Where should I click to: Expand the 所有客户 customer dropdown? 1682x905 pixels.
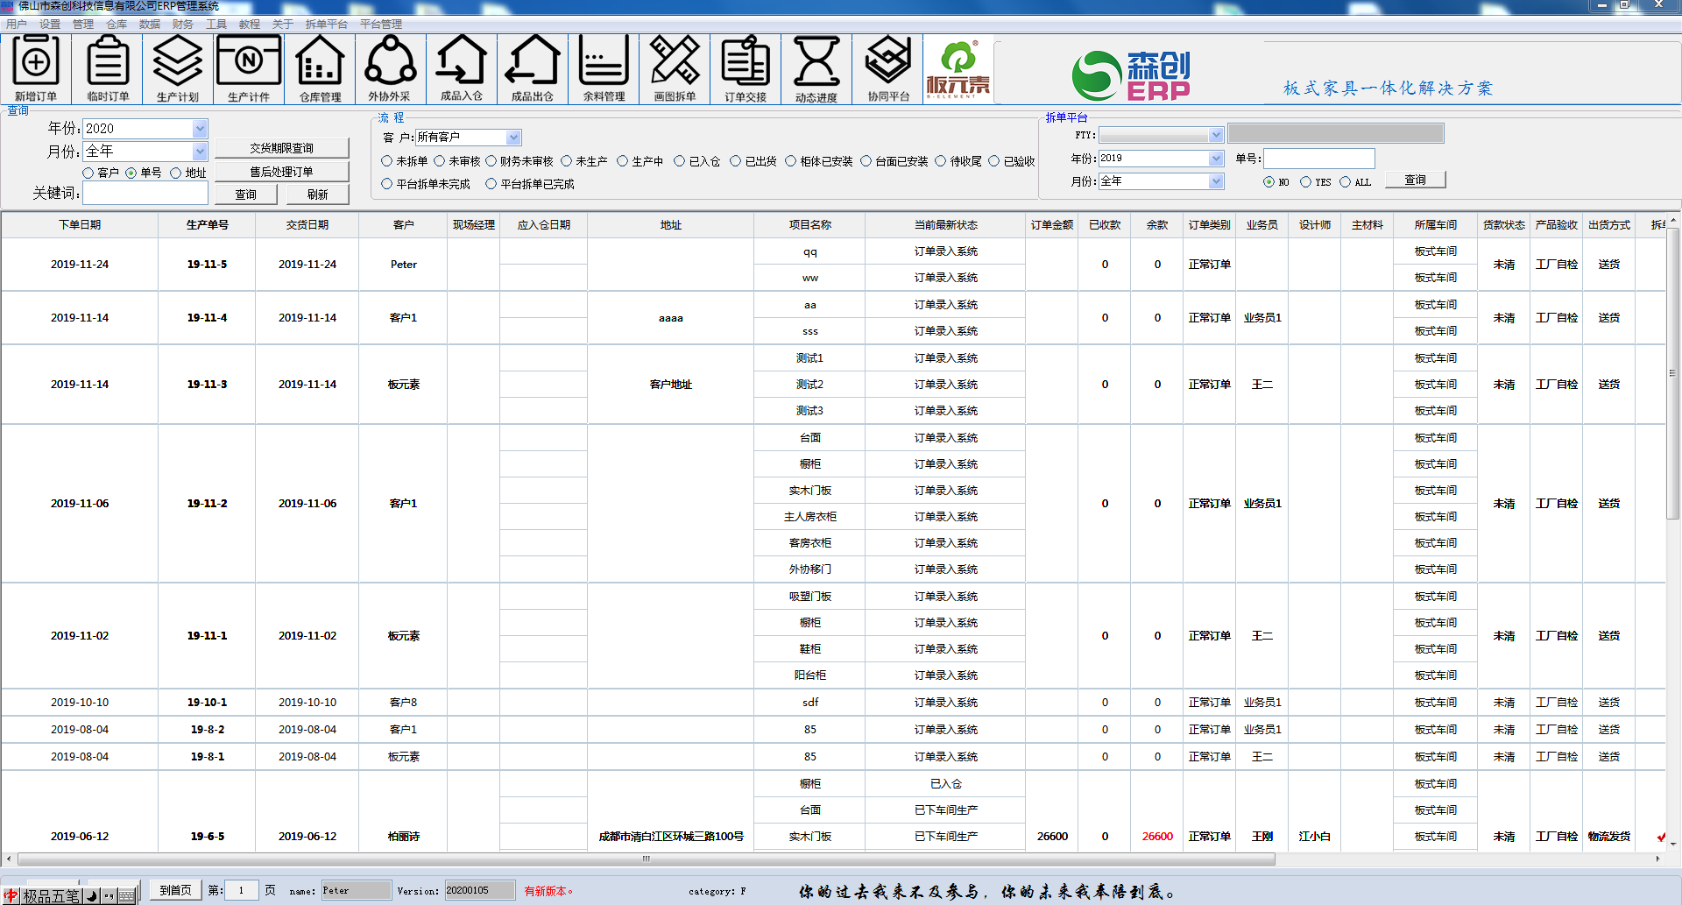tap(513, 138)
